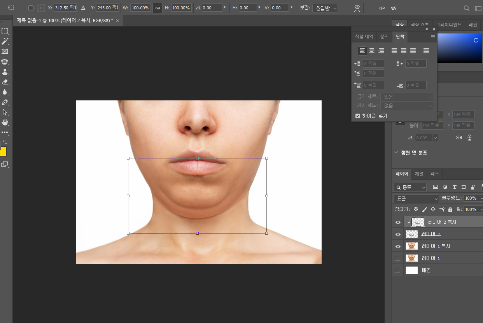The width and height of the screenshot is (483, 323).
Task: Select the Eraser tool in toolbar
Action: point(5,82)
